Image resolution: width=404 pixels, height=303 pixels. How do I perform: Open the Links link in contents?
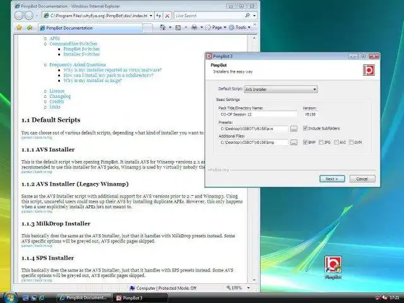click(55, 107)
